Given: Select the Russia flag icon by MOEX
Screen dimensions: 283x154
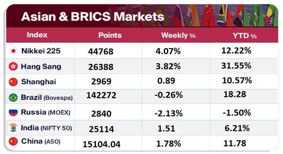Looking at the screenshot, I should tap(14, 113).
